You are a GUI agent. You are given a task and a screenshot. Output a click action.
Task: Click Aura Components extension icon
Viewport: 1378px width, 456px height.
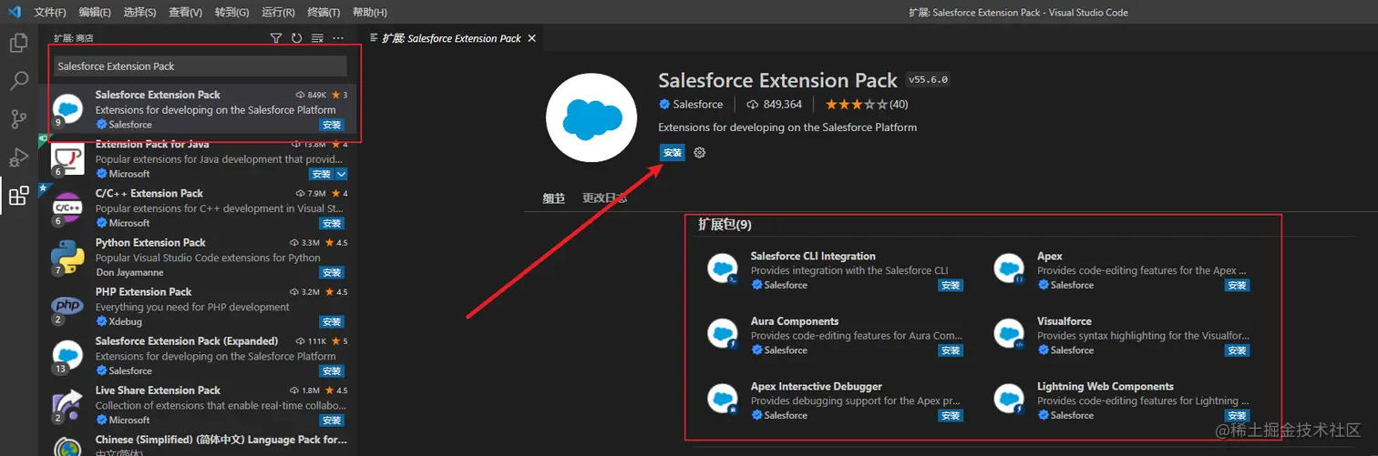pos(723,334)
